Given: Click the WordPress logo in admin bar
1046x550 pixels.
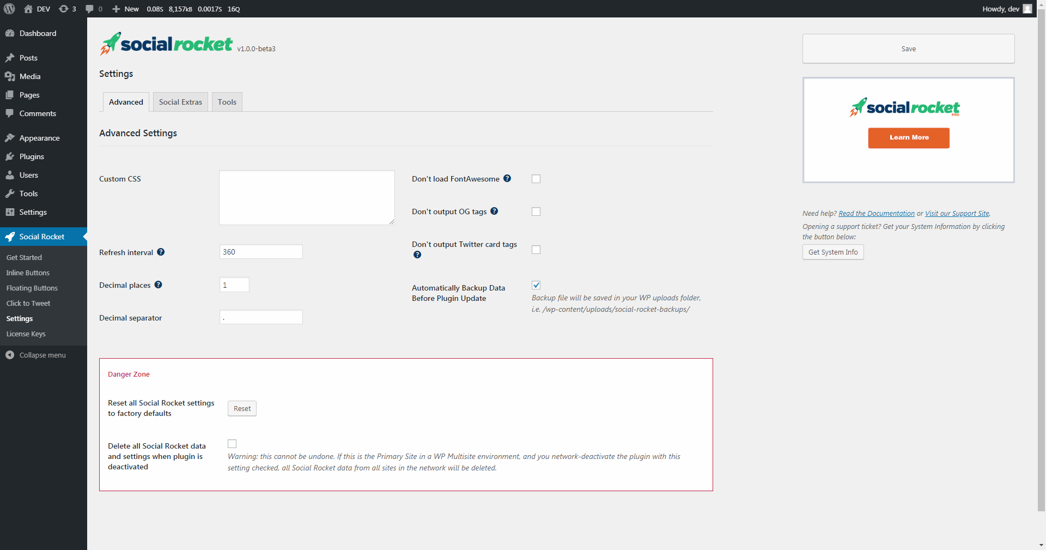Looking at the screenshot, I should pos(9,9).
